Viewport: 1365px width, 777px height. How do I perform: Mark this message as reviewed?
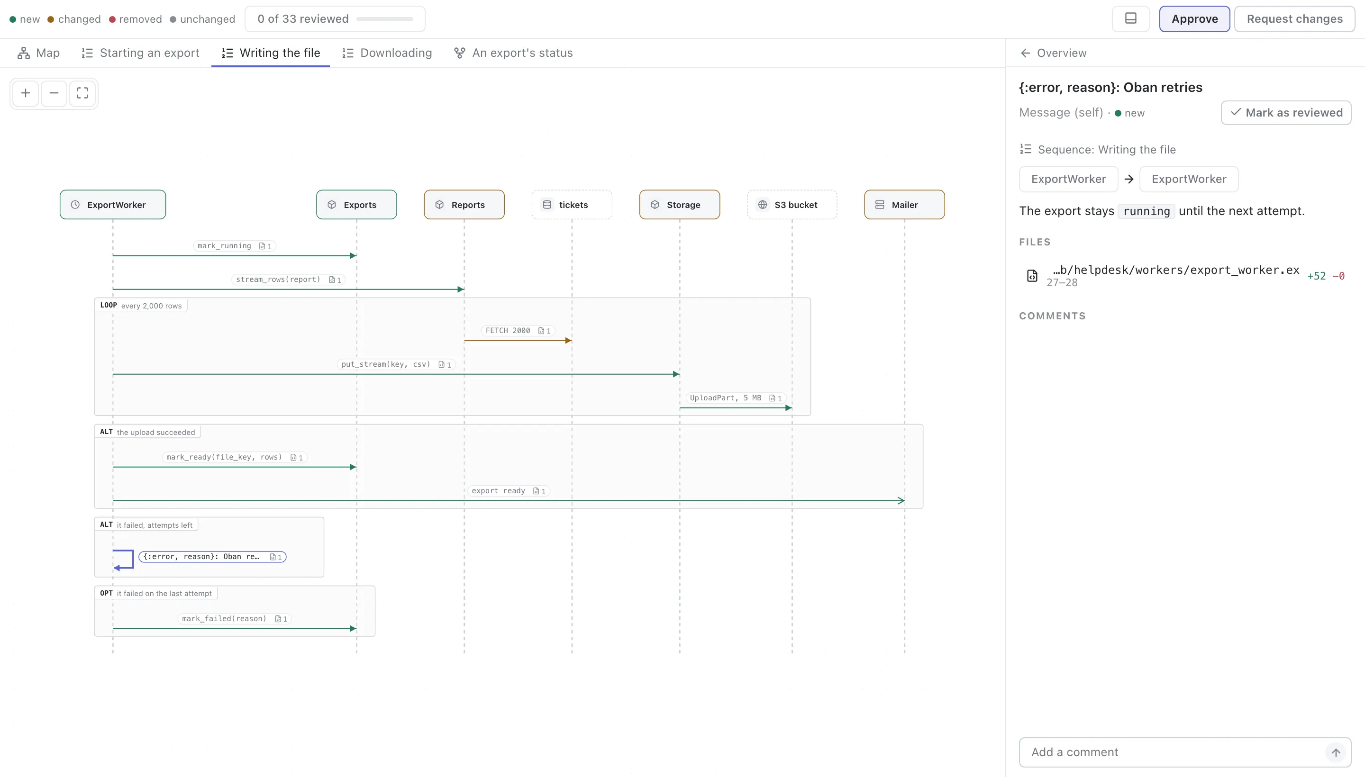[1285, 113]
